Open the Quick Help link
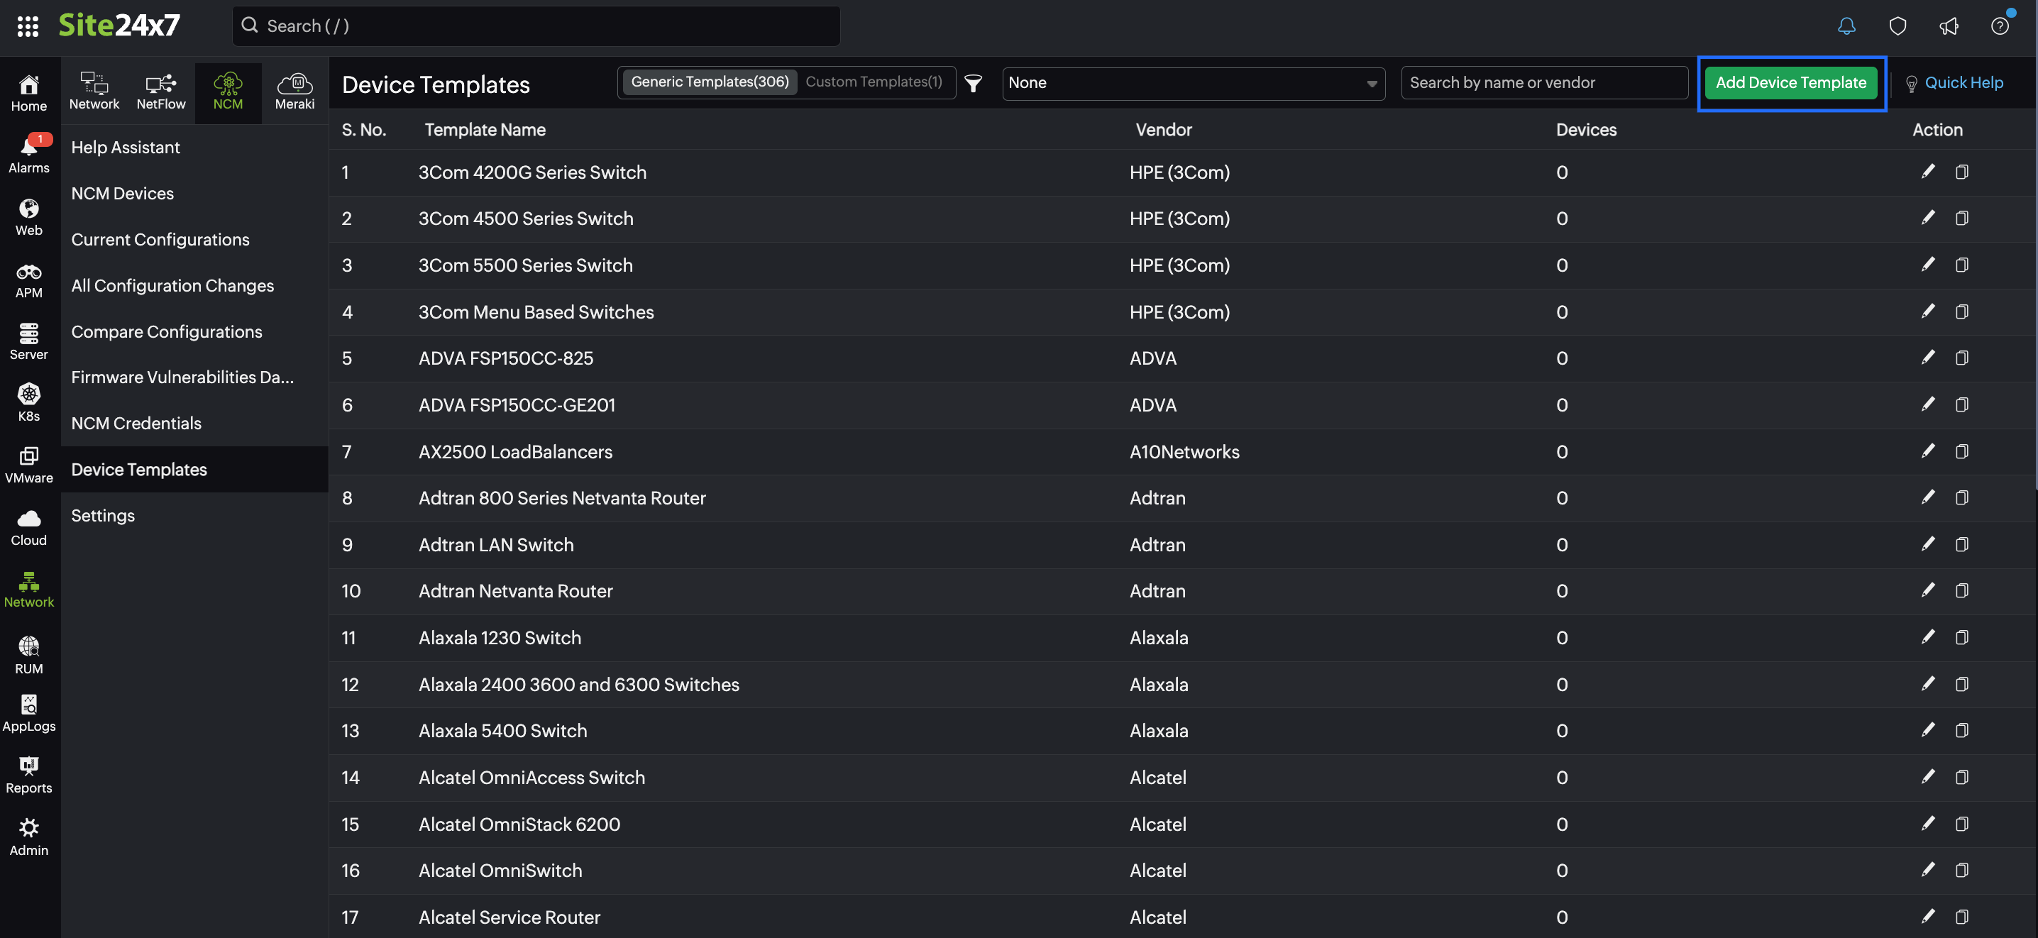The image size is (2038, 938). point(1963,83)
